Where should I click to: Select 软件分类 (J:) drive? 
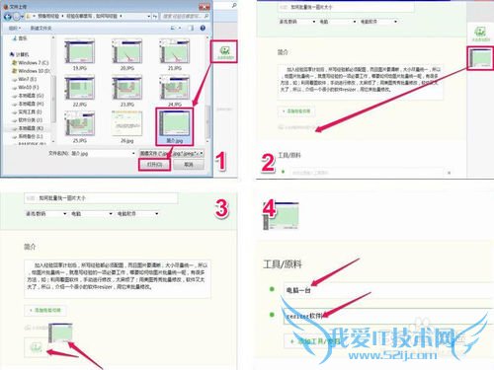(x=28, y=120)
